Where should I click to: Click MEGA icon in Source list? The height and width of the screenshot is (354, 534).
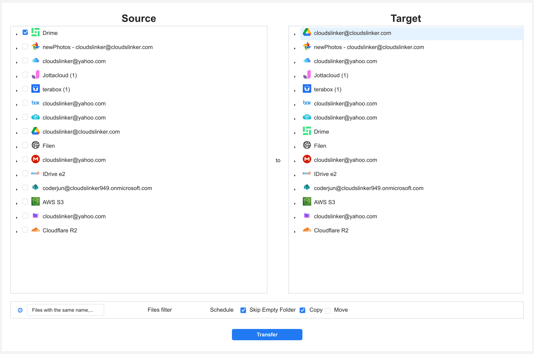click(x=36, y=159)
